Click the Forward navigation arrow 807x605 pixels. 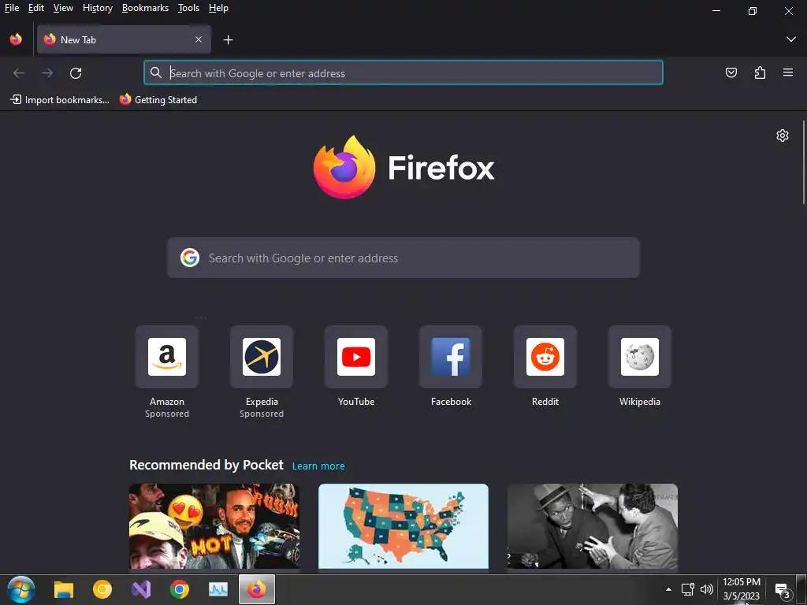tap(47, 73)
